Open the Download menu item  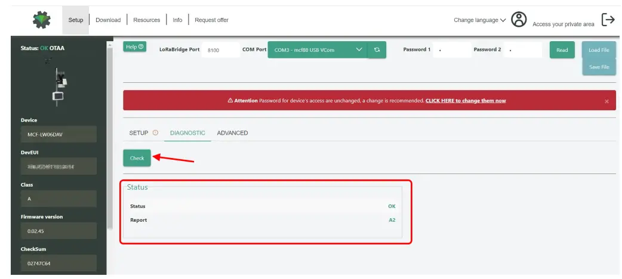point(108,20)
